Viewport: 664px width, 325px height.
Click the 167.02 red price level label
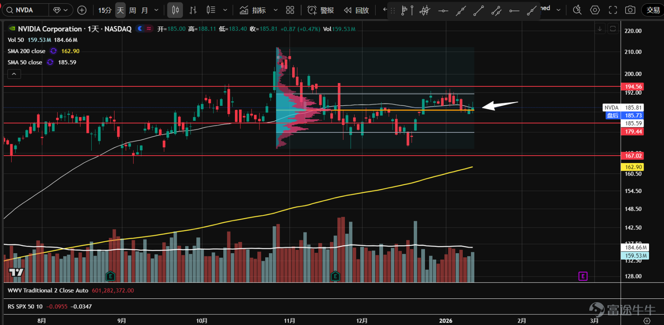click(632, 156)
